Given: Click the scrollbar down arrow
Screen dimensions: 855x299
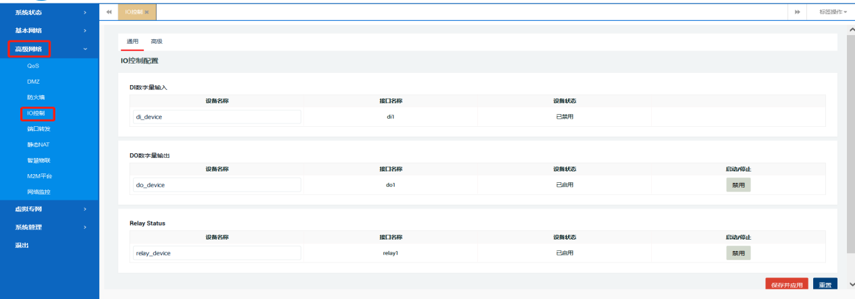Looking at the screenshot, I should (850, 285).
